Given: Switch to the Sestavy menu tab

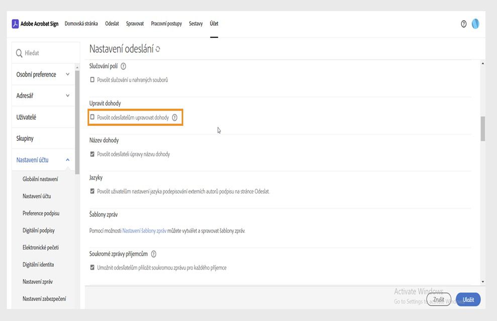Looking at the screenshot, I should point(195,24).
